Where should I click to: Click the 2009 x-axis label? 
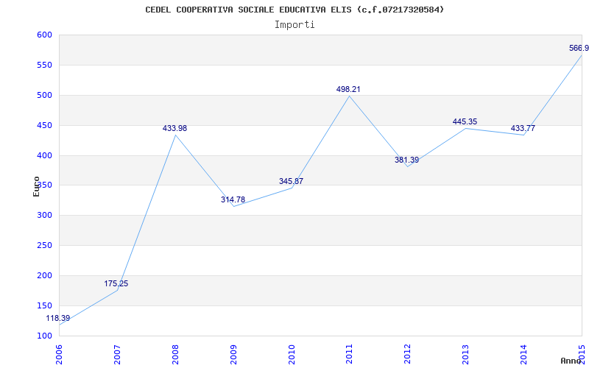[x=233, y=355]
